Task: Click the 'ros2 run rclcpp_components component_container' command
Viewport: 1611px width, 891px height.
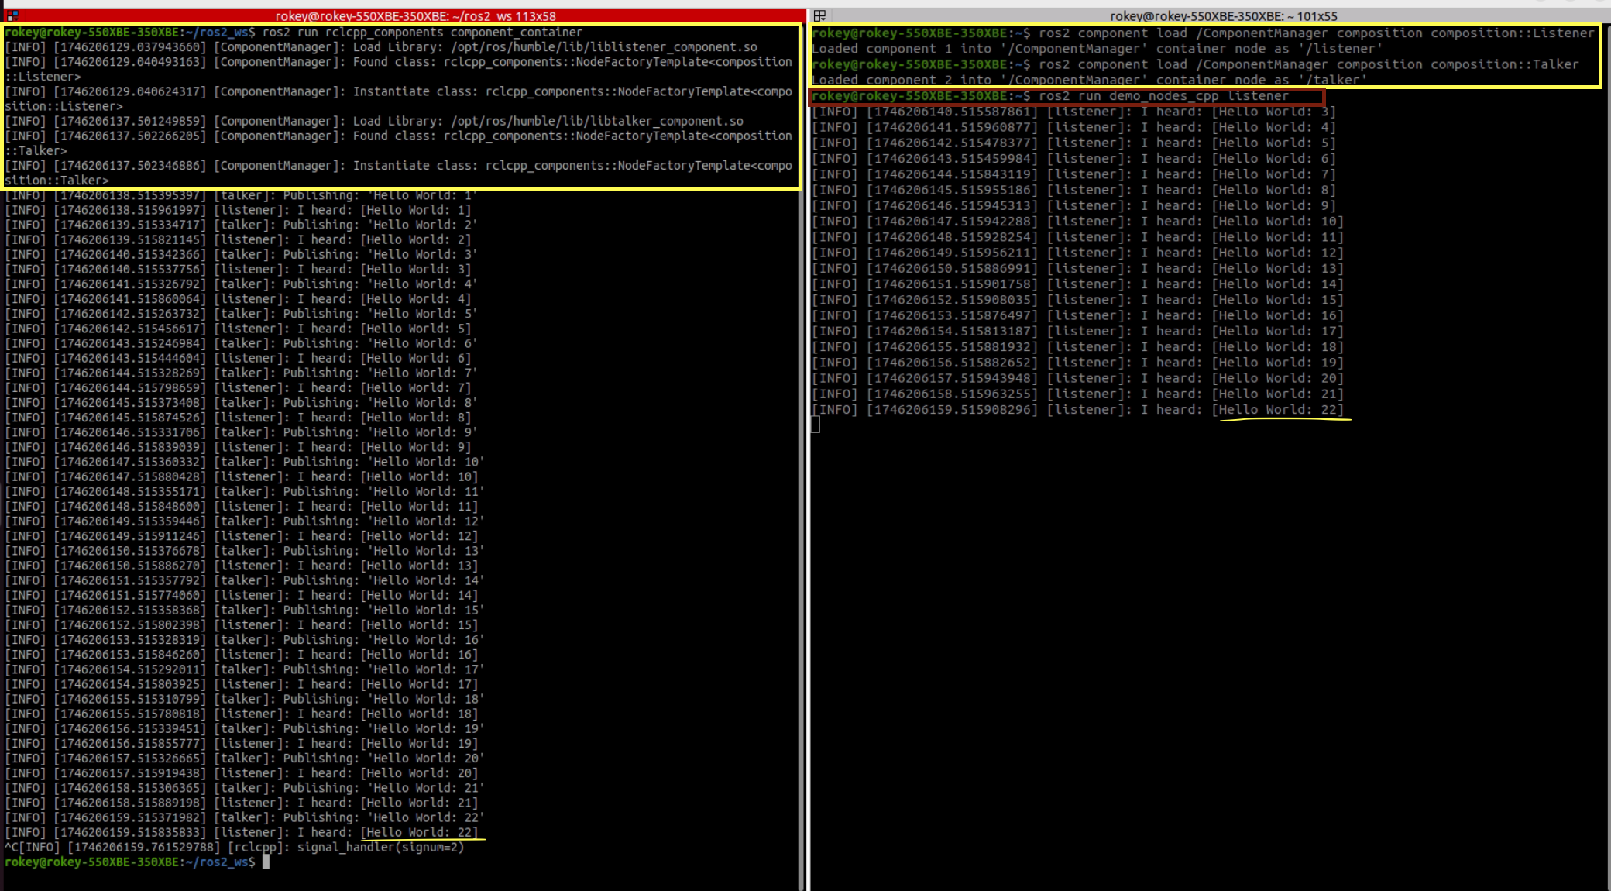Action: (x=422, y=33)
